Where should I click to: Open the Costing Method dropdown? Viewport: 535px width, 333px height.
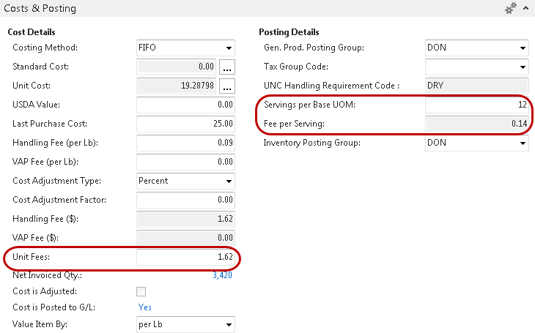click(x=229, y=48)
